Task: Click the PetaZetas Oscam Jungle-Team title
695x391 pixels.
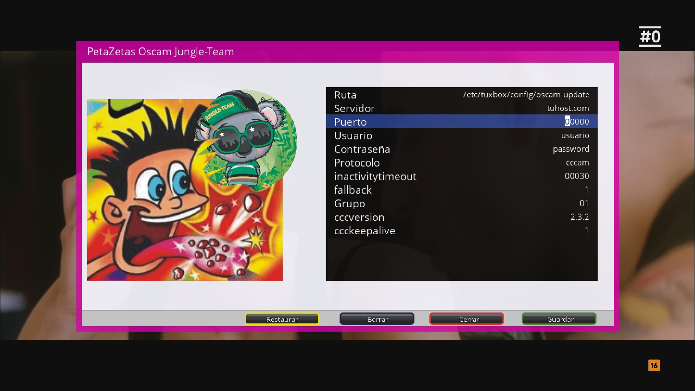Action: click(160, 51)
